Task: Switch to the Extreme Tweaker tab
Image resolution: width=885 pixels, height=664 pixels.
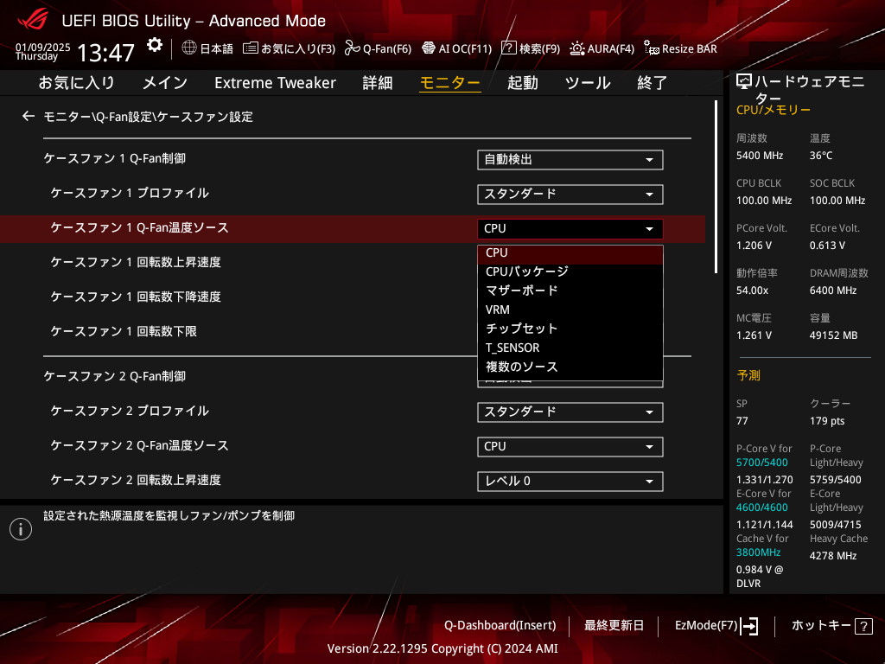Action: [275, 83]
